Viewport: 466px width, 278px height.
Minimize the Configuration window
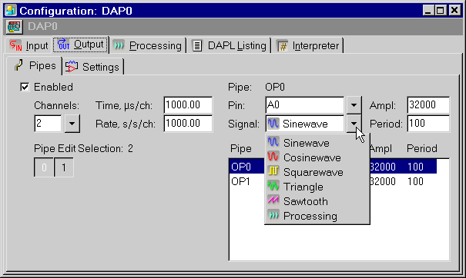click(x=428, y=11)
